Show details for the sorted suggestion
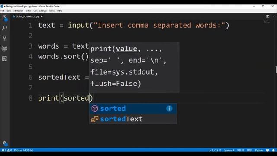The width and height of the screenshot is (277, 156). 169,108
